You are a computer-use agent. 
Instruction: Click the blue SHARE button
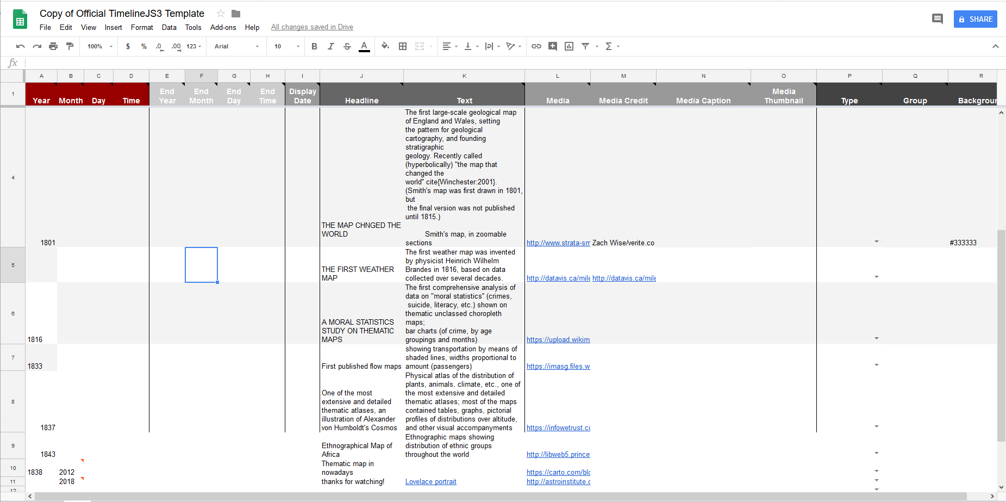click(975, 18)
